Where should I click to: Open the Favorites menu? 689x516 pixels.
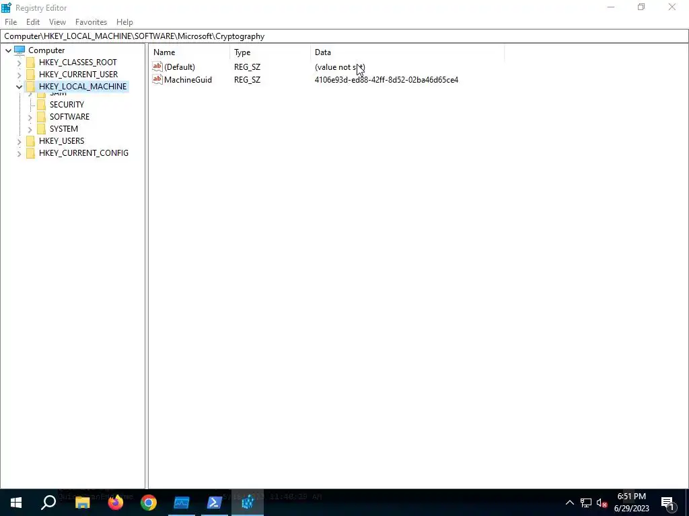click(x=91, y=22)
